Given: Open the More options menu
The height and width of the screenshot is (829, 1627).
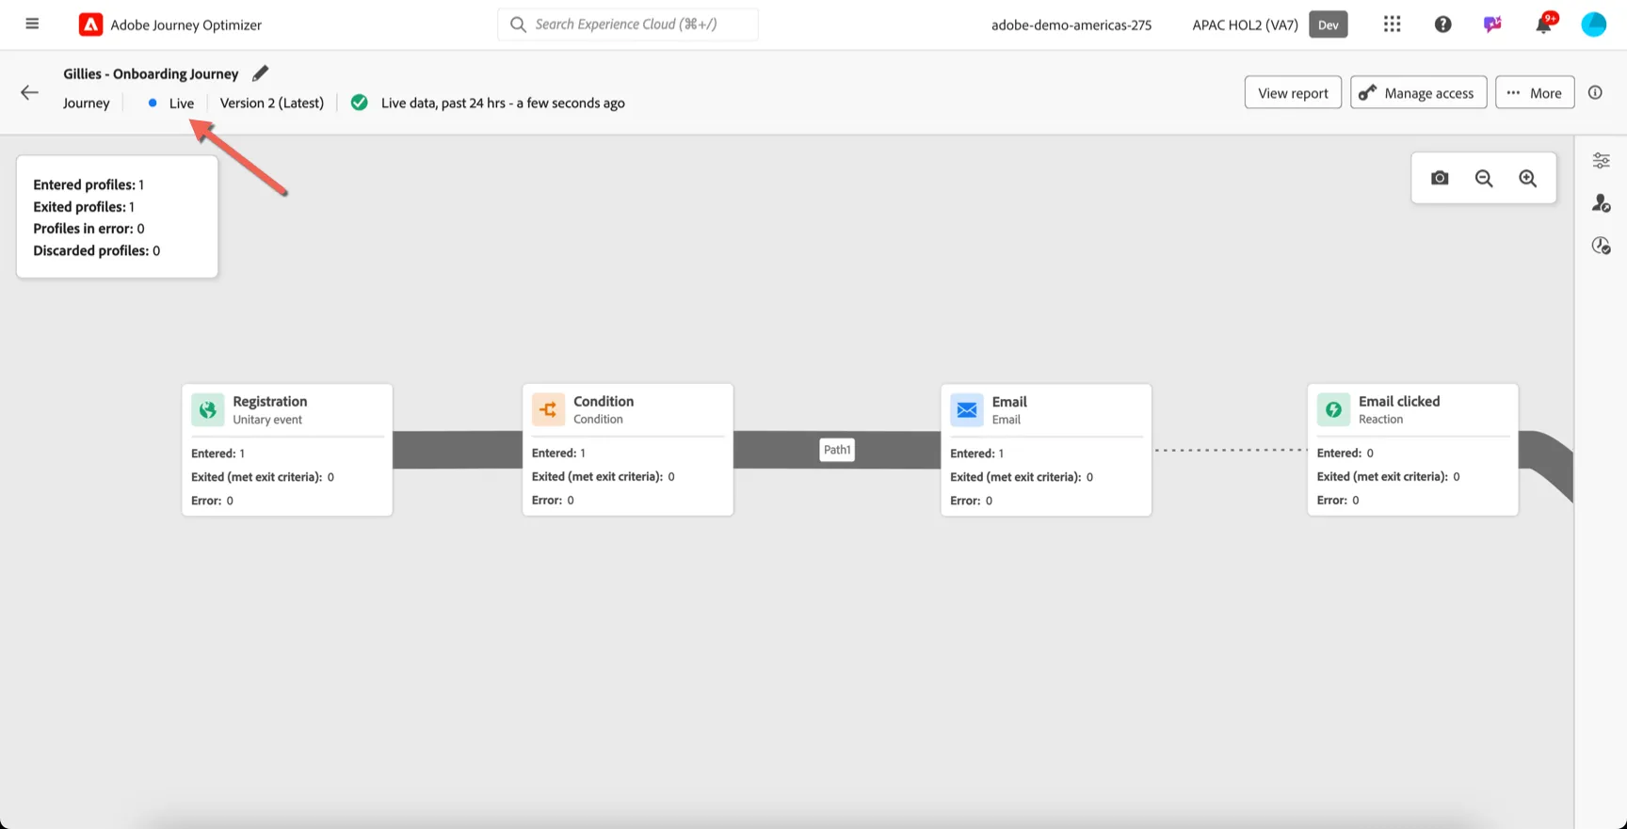Looking at the screenshot, I should (x=1535, y=92).
